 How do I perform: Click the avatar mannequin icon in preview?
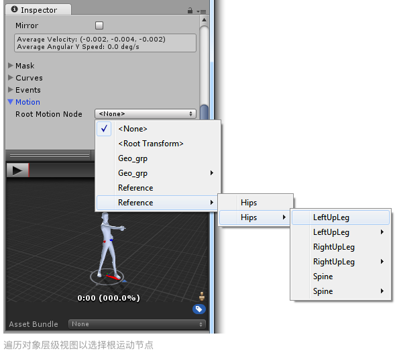pyautogui.click(x=202, y=297)
